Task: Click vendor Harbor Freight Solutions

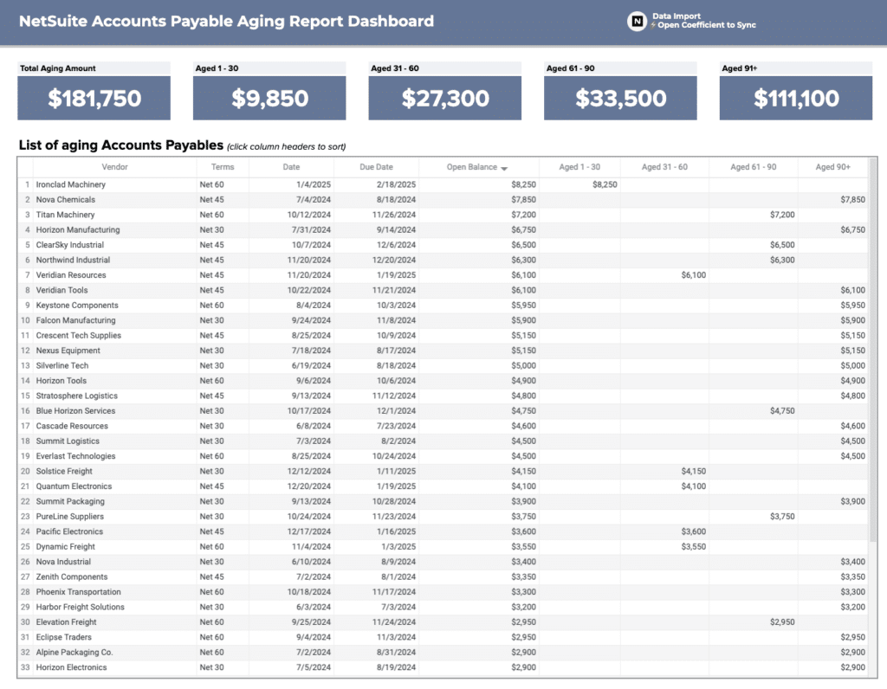Action: [x=80, y=607]
